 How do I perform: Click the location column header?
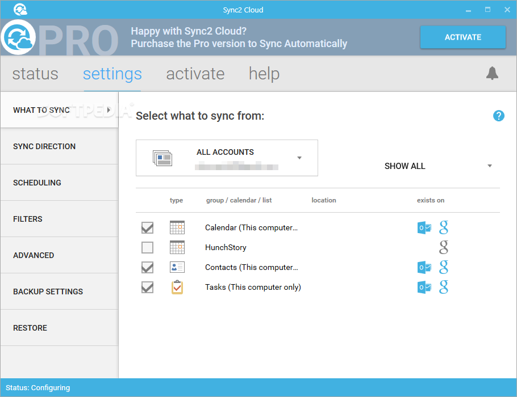tap(324, 200)
